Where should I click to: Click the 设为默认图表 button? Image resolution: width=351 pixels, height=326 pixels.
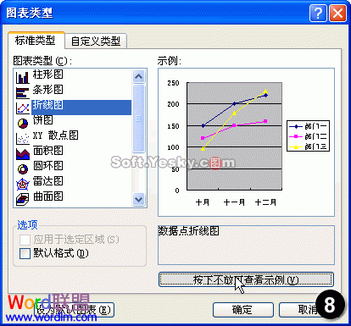[x=74, y=310]
